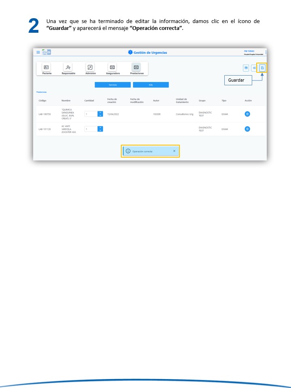The image size is (291, 388).
Task: Delete the LAB-100759 row
Action: click(x=247, y=114)
